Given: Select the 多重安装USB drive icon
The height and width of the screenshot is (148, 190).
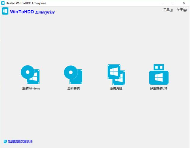Looking at the screenshot, I should tap(159, 74).
